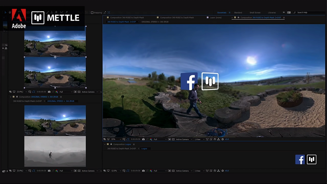Screen dimensions: 327x184
Task: Click the 0:00:00:00 timecode in top-left viewer
Action: (x=41, y=92)
